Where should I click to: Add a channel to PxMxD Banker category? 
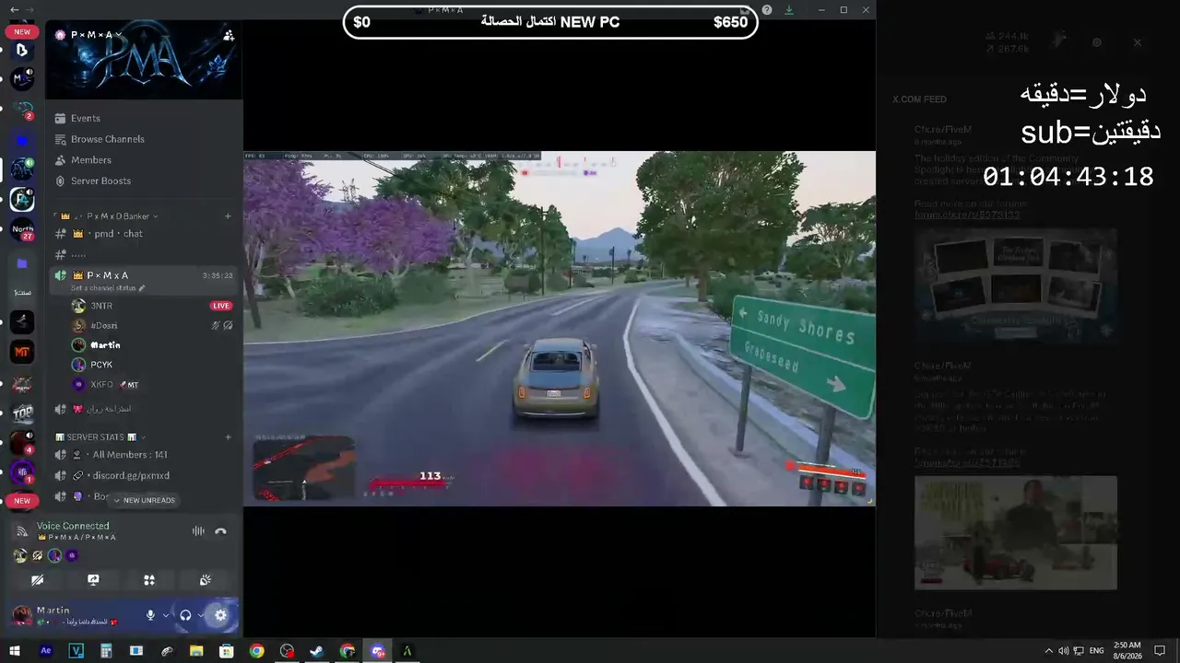click(x=228, y=216)
